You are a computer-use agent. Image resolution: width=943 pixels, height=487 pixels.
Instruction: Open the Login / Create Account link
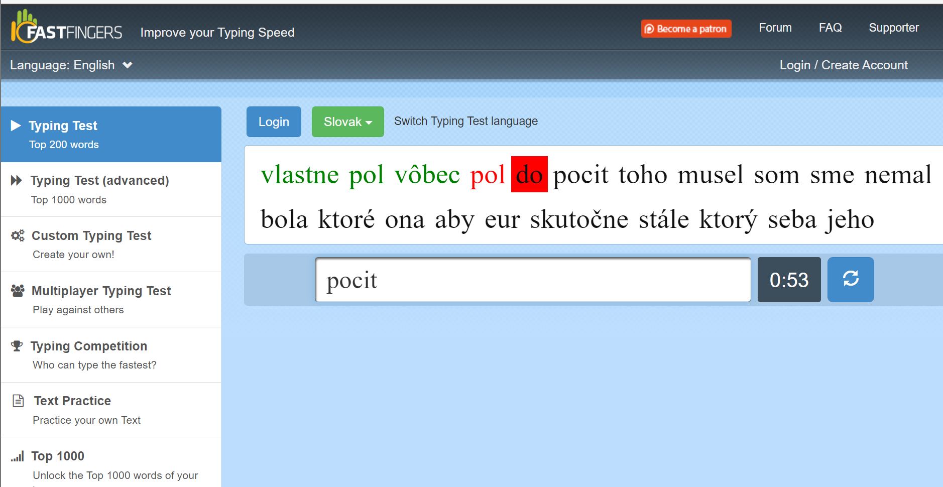(x=843, y=65)
